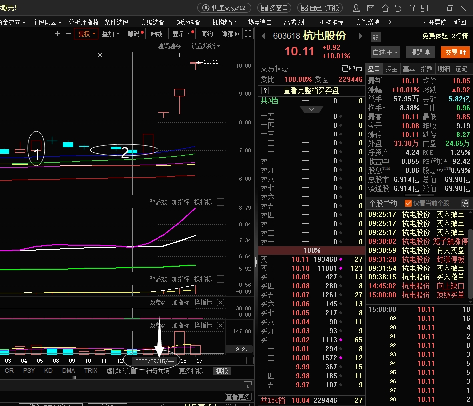The image size is (473, 406).
Task: Click the download icon in bottom panel
Action: (248, 385)
